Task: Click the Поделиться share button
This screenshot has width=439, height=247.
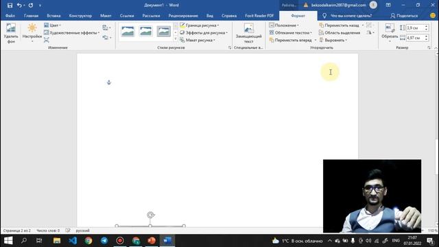Action: click(x=404, y=16)
